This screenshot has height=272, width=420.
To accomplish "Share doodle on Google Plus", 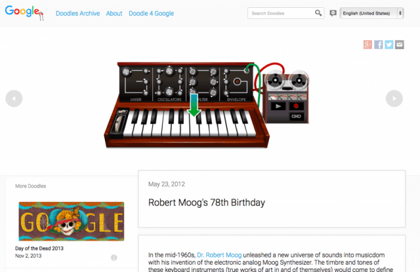I will click(x=368, y=45).
